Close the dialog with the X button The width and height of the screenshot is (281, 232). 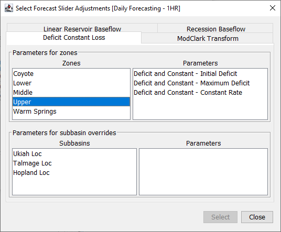273,8
